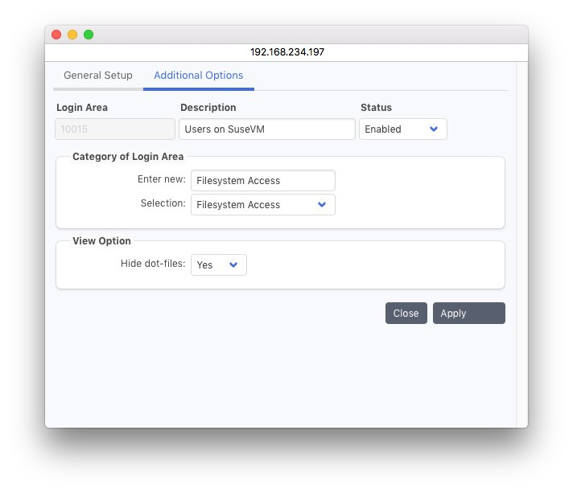Click the Close button next to Apply
This screenshot has width=573, height=492.
406,314
